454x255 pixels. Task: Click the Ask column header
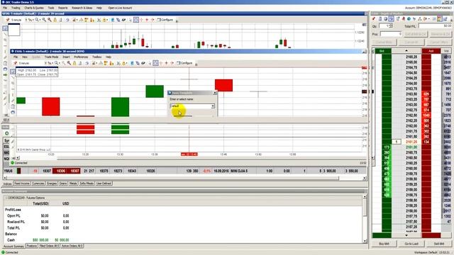coord(431,51)
